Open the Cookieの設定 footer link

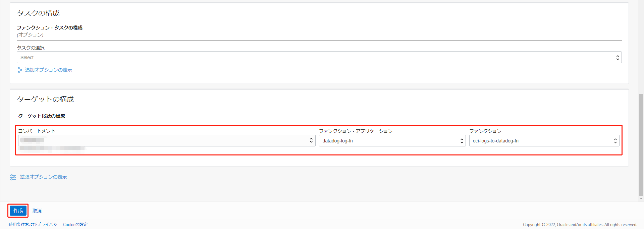point(75,225)
